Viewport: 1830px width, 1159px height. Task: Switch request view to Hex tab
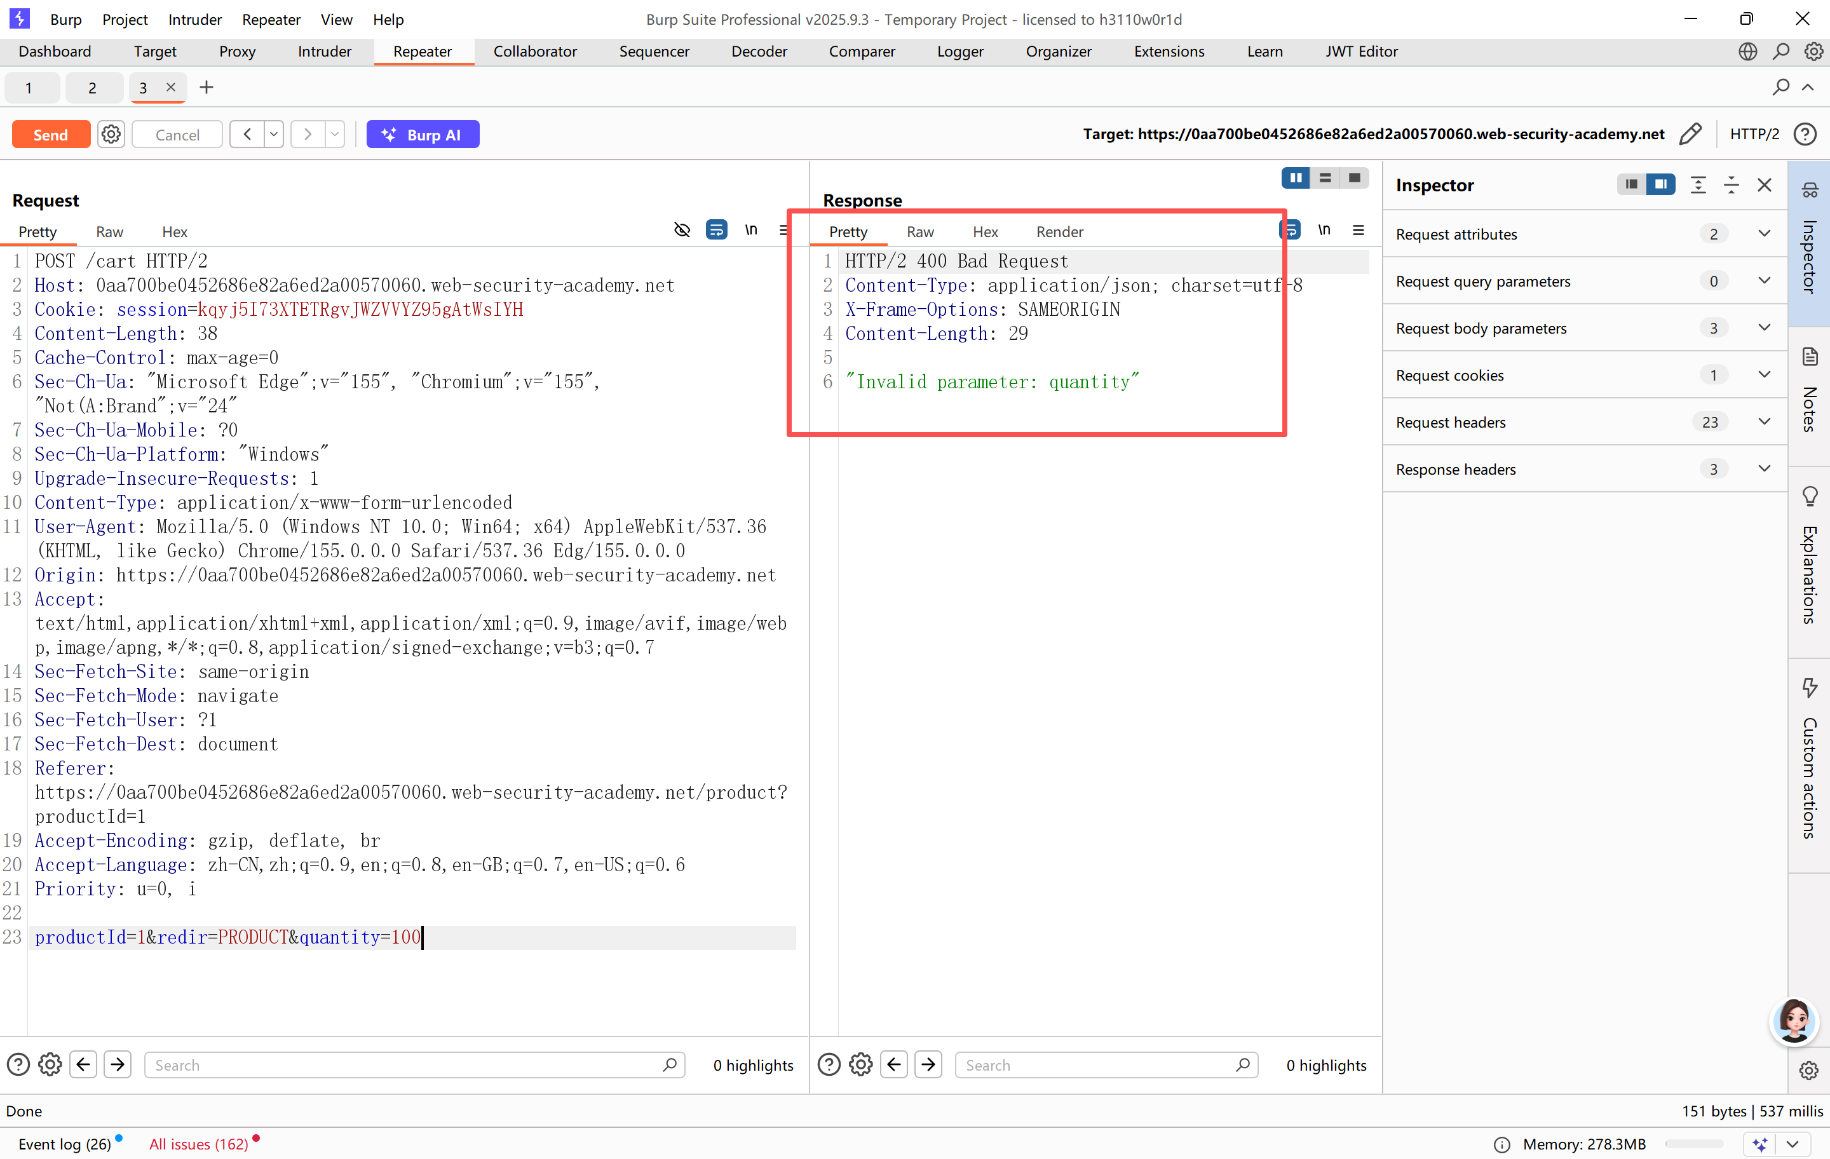coord(174,232)
